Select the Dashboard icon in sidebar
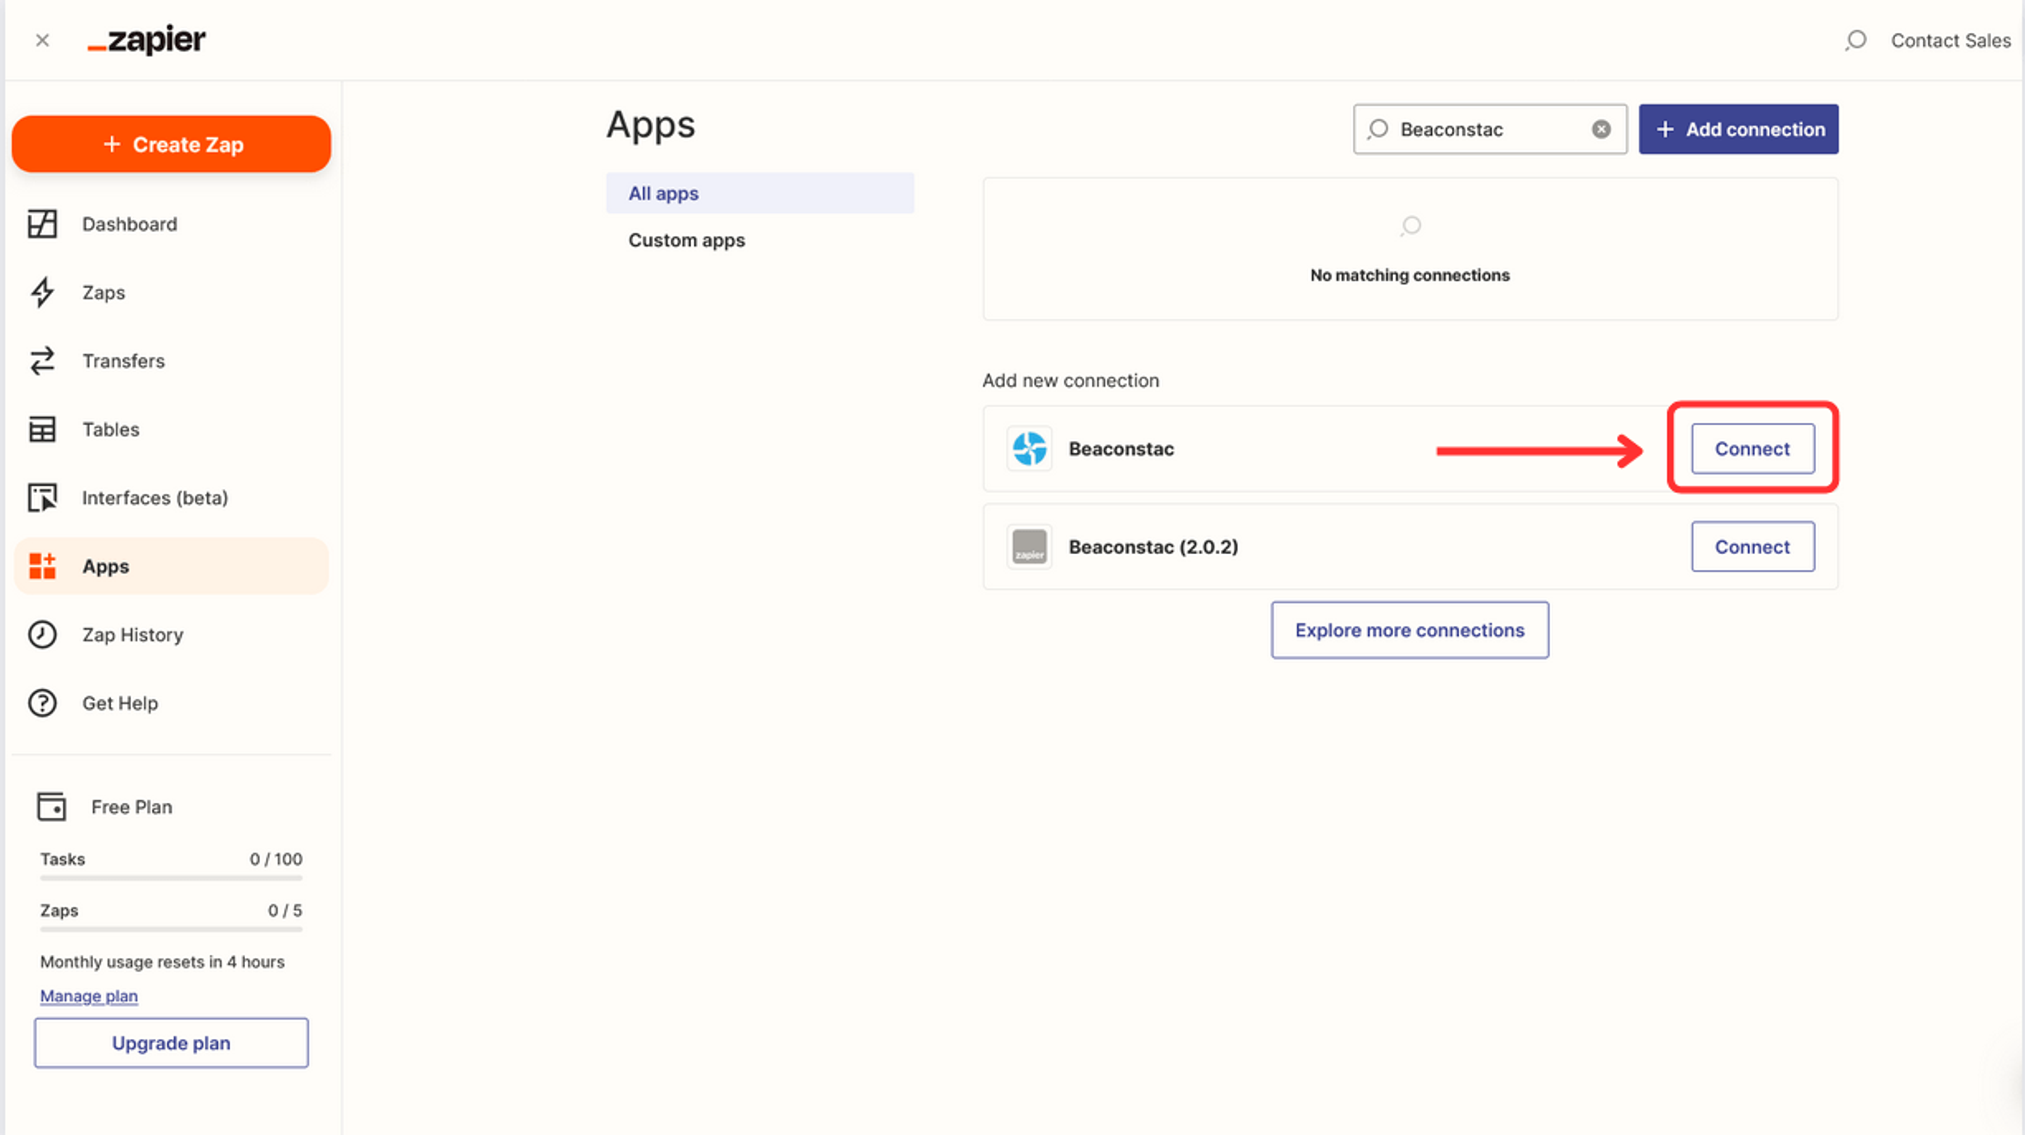Viewport: 2025px width, 1135px height. pyautogui.click(x=42, y=224)
